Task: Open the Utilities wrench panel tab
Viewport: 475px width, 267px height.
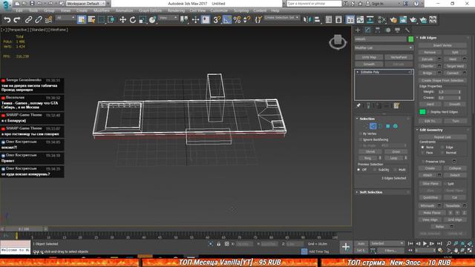Action: coord(407,30)
